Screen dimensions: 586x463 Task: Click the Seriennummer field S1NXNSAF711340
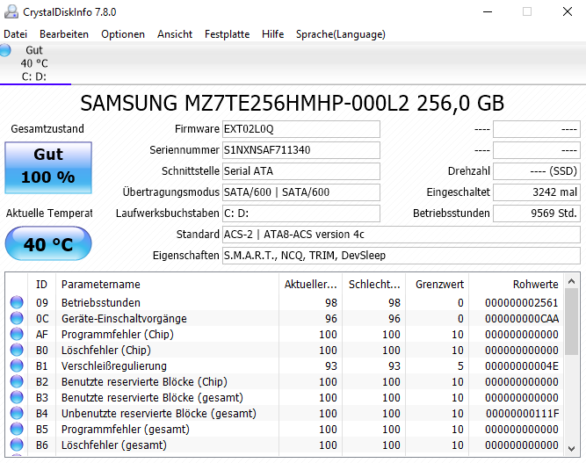[x=301, y=150]
